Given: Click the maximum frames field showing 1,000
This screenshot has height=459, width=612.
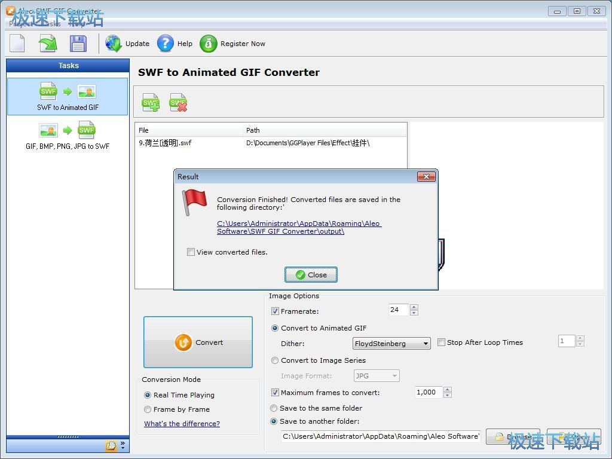Looking at the screenshot, I should (428, 392).
